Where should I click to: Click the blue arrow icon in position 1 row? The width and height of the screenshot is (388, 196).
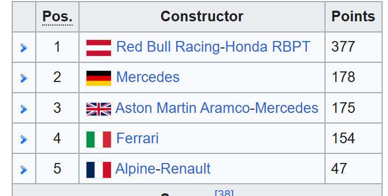click(x=24, y=48)
